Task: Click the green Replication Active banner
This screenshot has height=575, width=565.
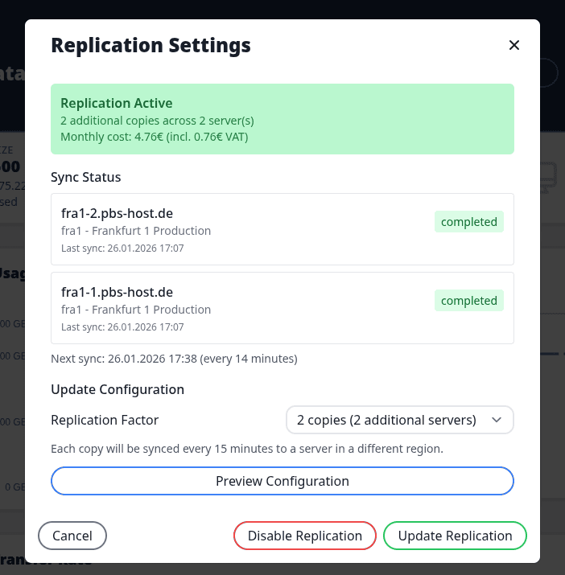Action: (x=282, y=119)
